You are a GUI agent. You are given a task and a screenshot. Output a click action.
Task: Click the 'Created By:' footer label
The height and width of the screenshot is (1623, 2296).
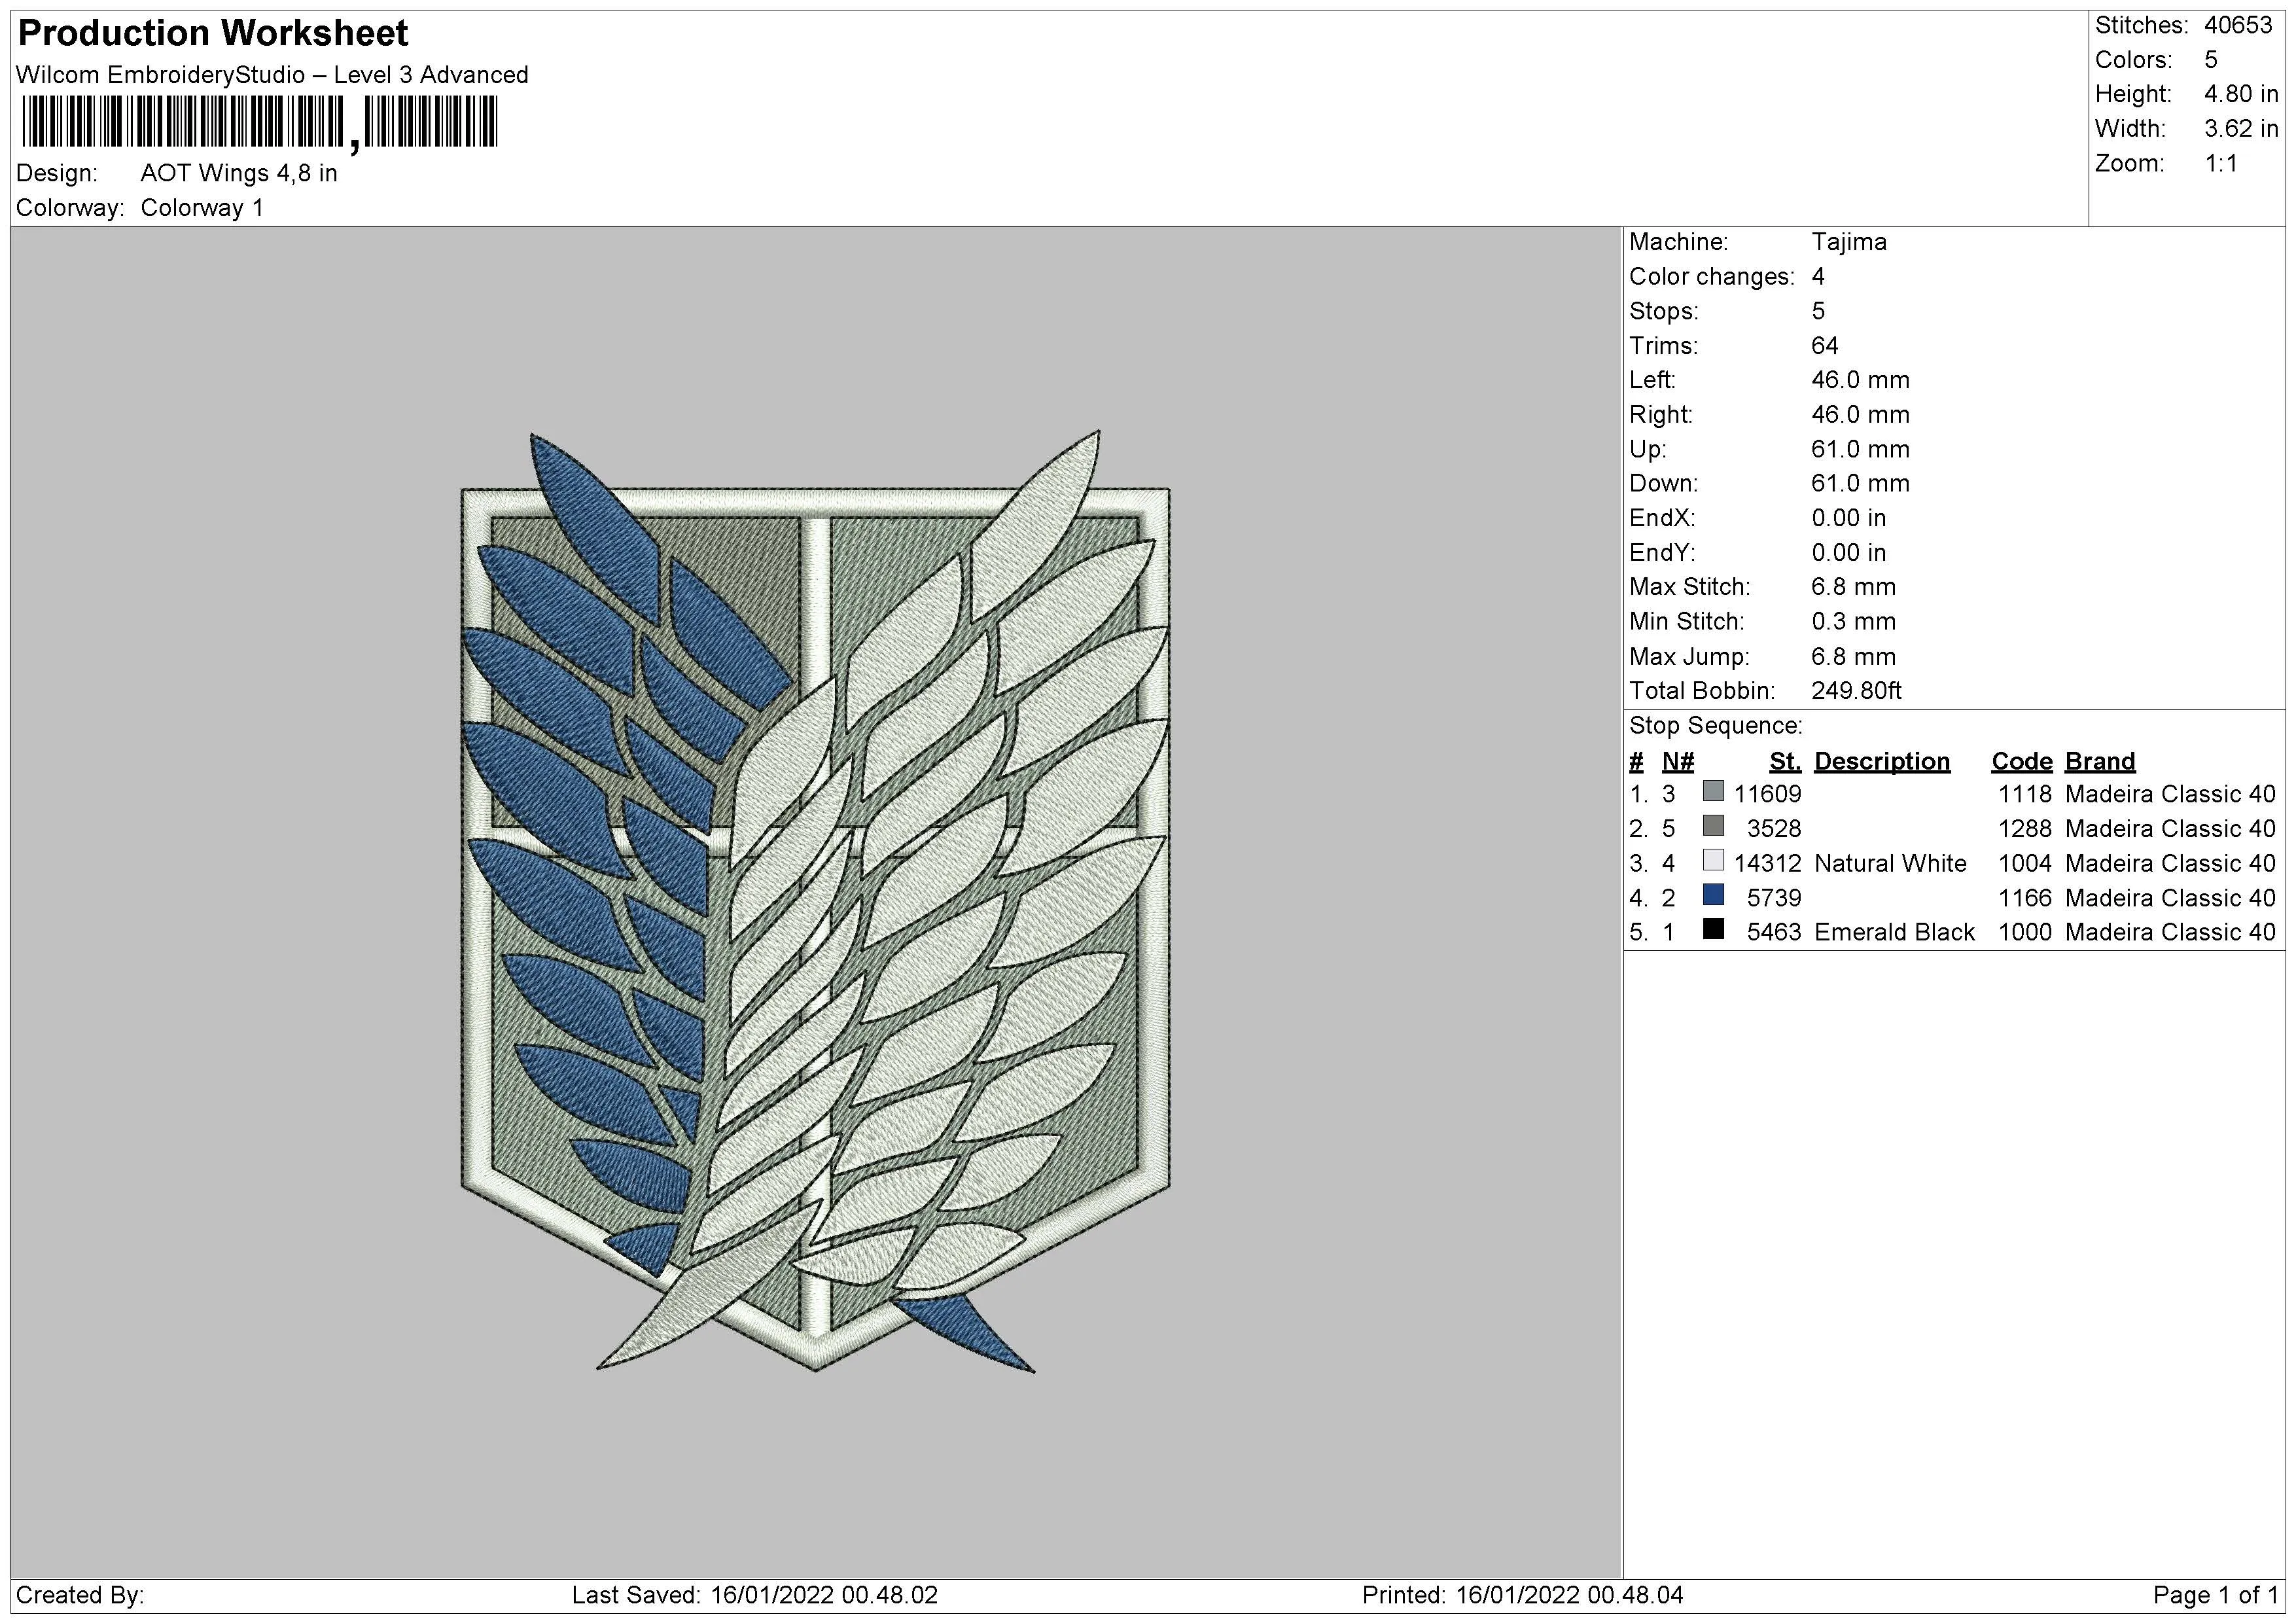80,1595
